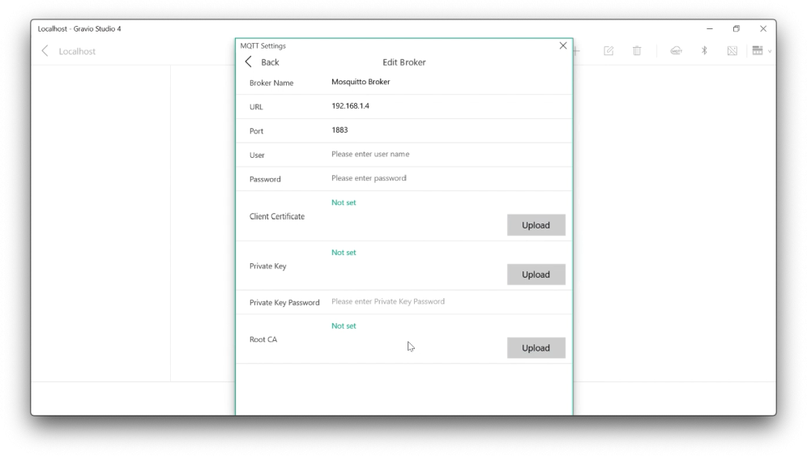Upload a Client Certificate
Image resolution: width=807 pixels, height=456 pixels.
(536, 225)
